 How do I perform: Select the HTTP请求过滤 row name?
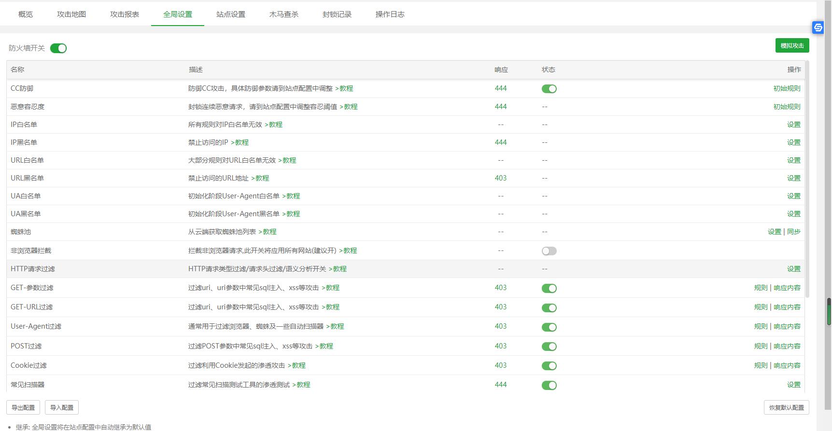pyautogui.click(x=33, y=269)
